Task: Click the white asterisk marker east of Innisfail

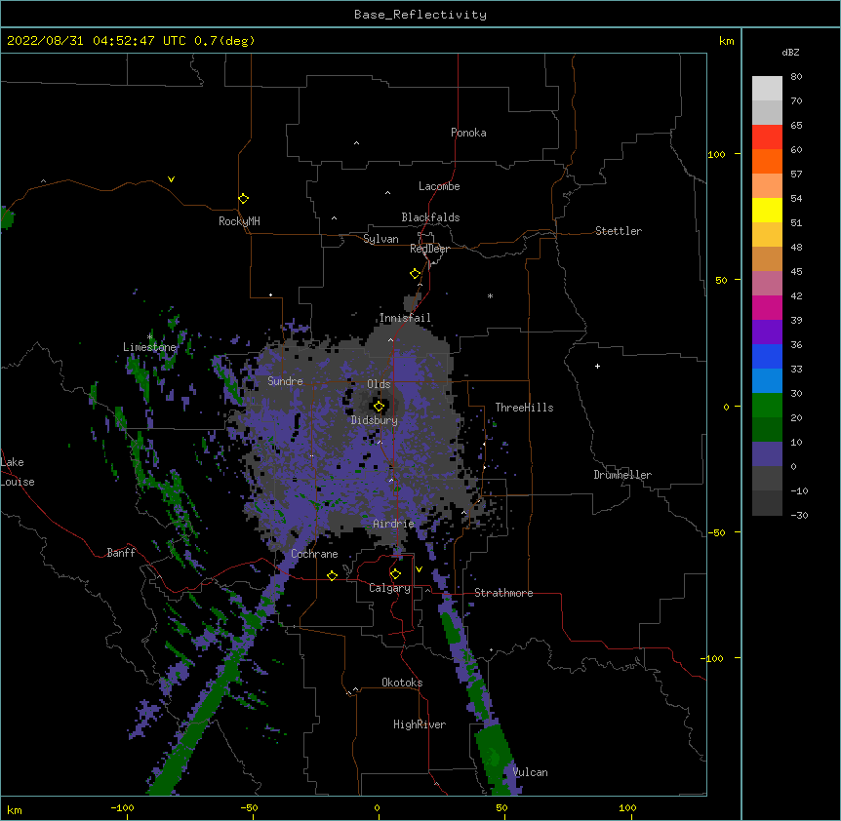Action: coord(490,295)
